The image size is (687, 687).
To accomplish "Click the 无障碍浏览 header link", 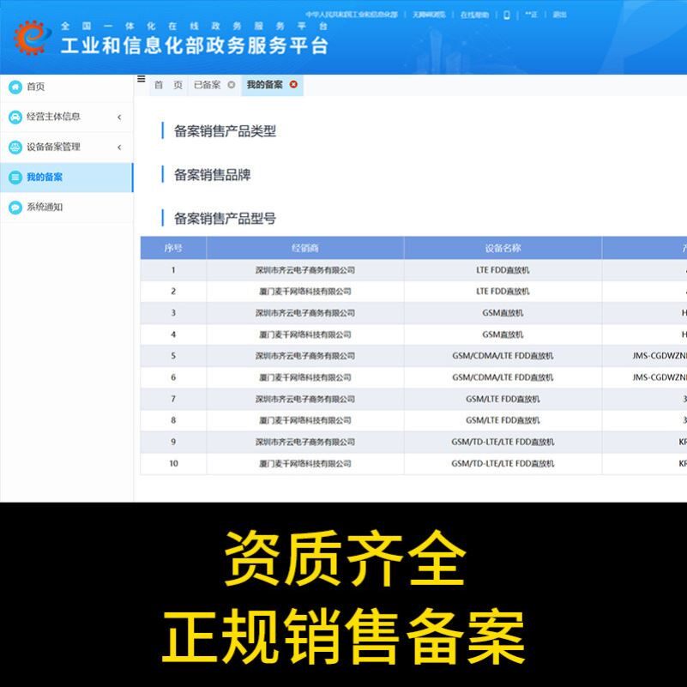I will click(x=429, y=15).
